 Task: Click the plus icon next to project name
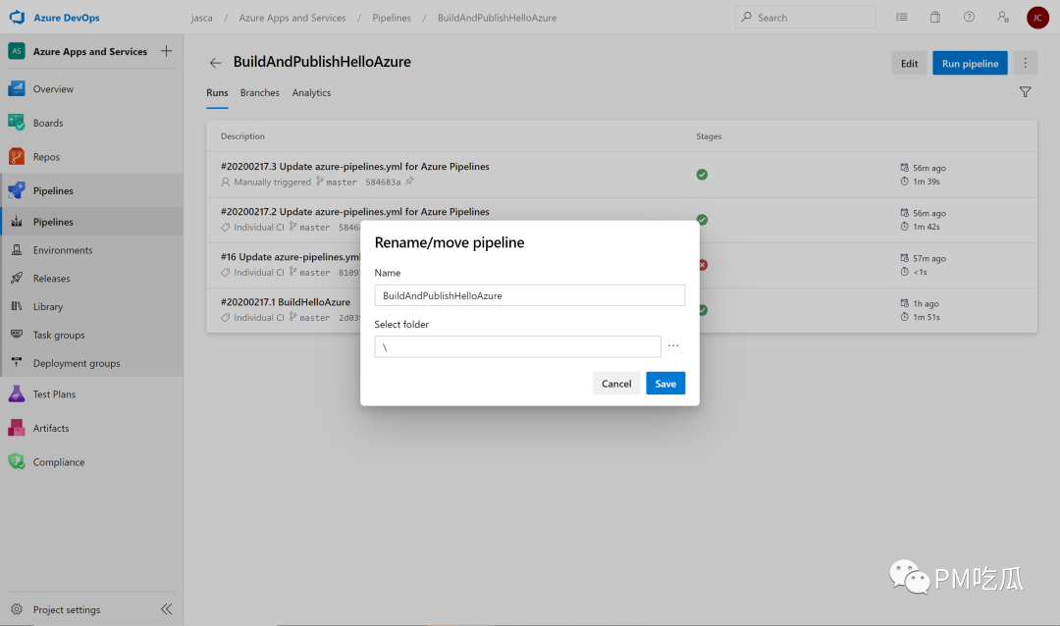tap(166, 51)
